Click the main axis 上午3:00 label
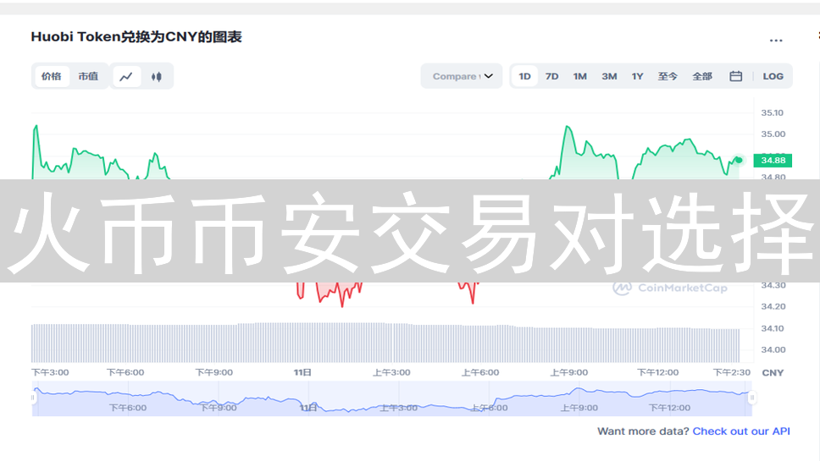This screenshot has height=461, width=820. (x=391, y=372)
